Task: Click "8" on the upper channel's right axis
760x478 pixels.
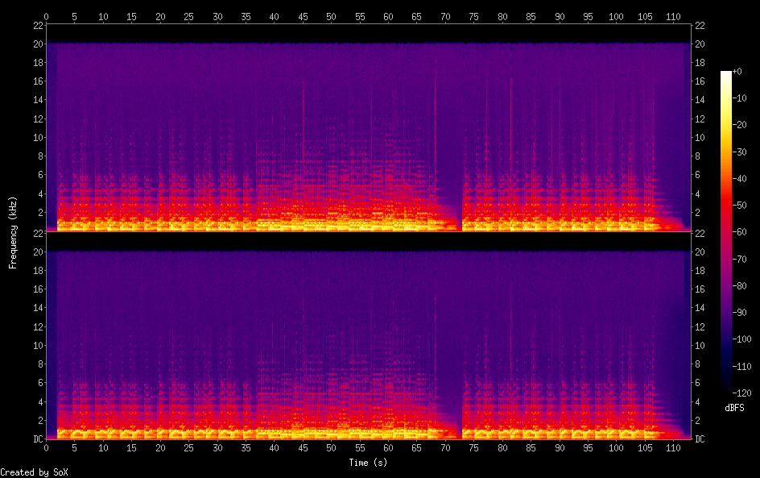Action: pyautogui.click(x=697, y=156)
